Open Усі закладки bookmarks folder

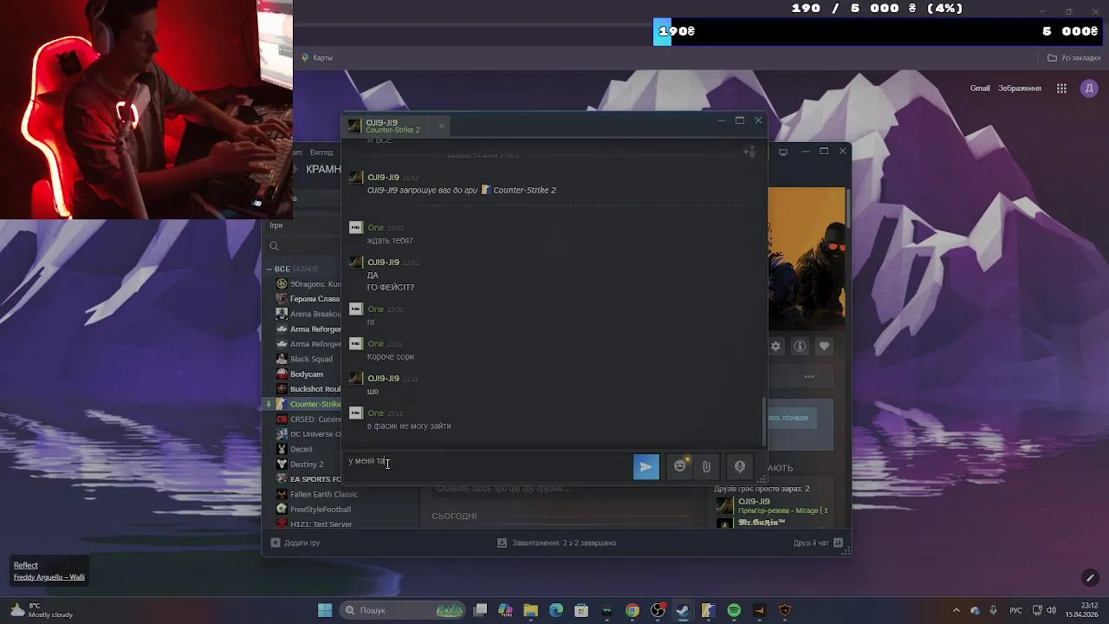click(x=1073, y=57)
